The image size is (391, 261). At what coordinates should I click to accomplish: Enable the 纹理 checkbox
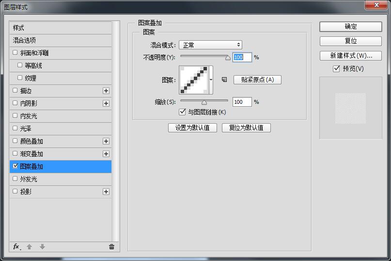pyautogui.click(x=20, y=78)
